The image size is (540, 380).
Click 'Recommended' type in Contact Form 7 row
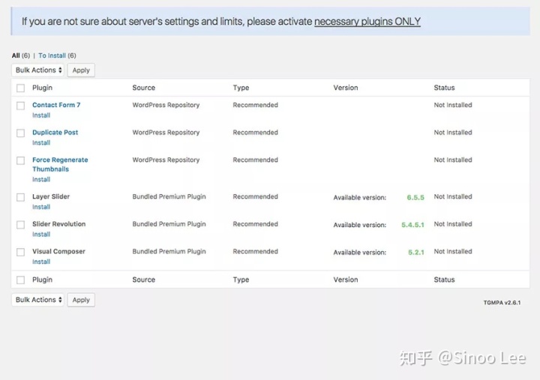(x=255, y=105)
